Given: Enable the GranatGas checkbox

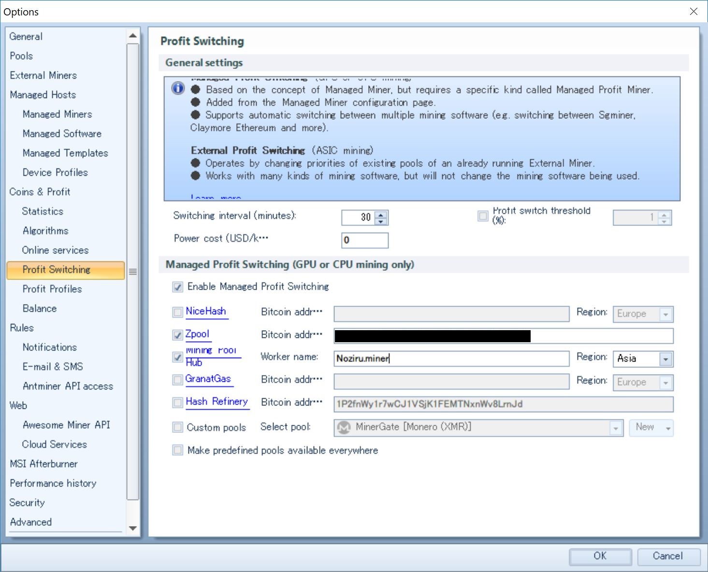Looking at the screenshot, I should click(178, 380).
